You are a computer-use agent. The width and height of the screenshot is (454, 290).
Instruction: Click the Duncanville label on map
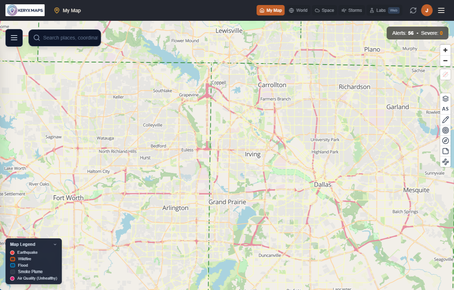pos(270,256)
